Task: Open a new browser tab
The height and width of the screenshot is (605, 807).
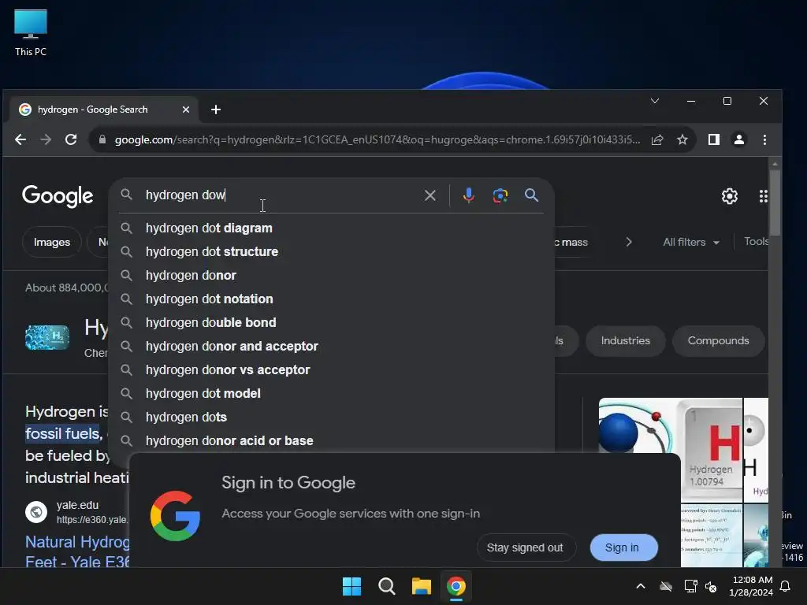Action: [x=216, y=109]
